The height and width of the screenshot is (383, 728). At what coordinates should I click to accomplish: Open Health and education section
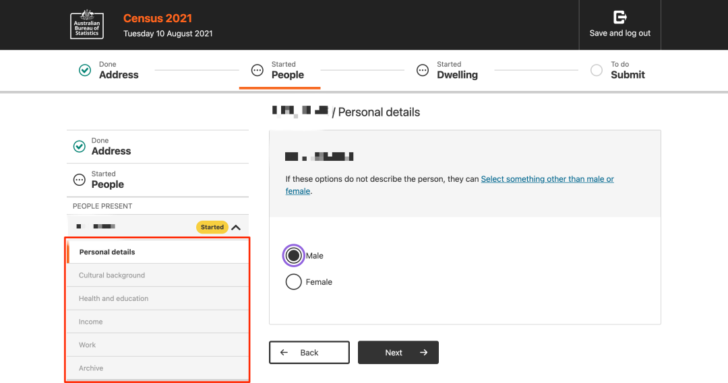coord(113,298)
